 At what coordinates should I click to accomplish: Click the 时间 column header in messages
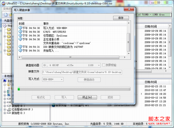[30, 24]
